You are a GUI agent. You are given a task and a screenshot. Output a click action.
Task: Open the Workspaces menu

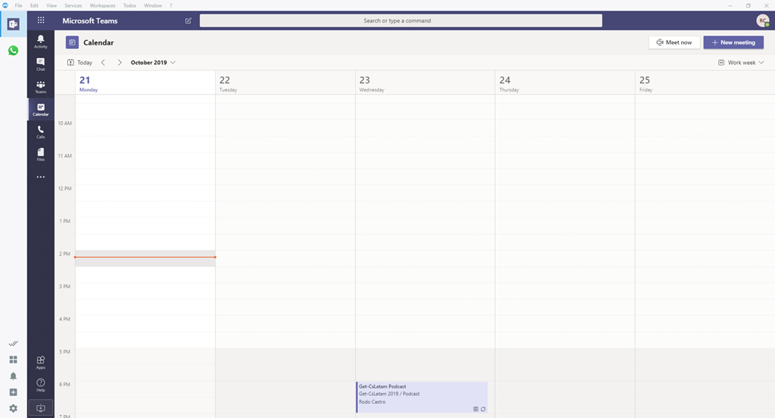tap(102, 5)
